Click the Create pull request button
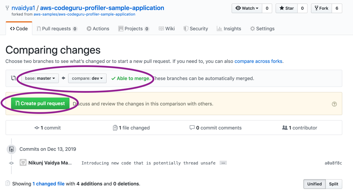The image size is (353, 191). pos(40,103)
